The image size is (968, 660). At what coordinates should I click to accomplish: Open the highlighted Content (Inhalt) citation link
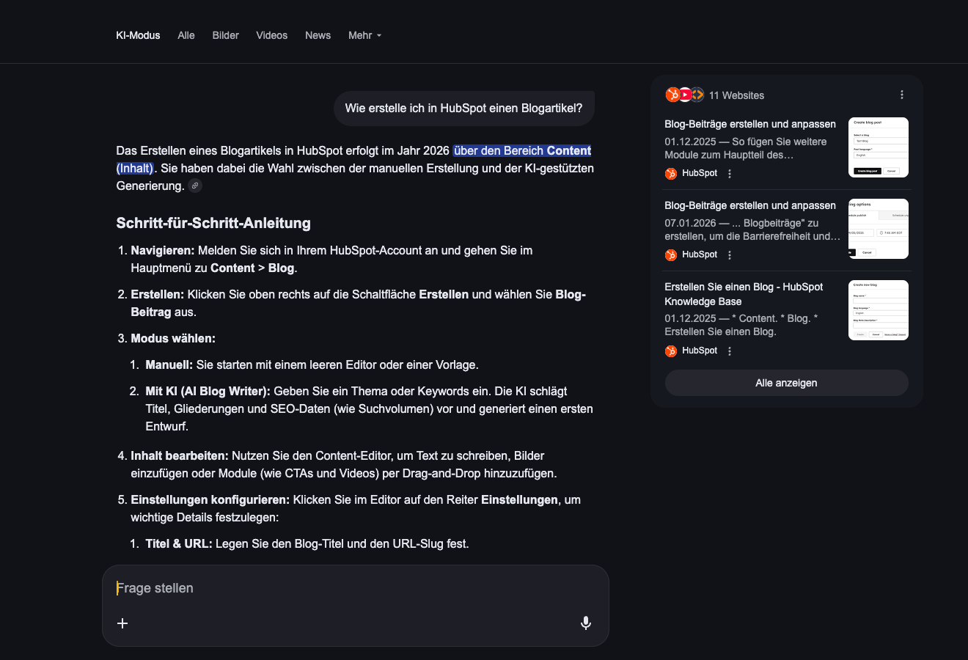pyautogui.click(x=522, y=150)
